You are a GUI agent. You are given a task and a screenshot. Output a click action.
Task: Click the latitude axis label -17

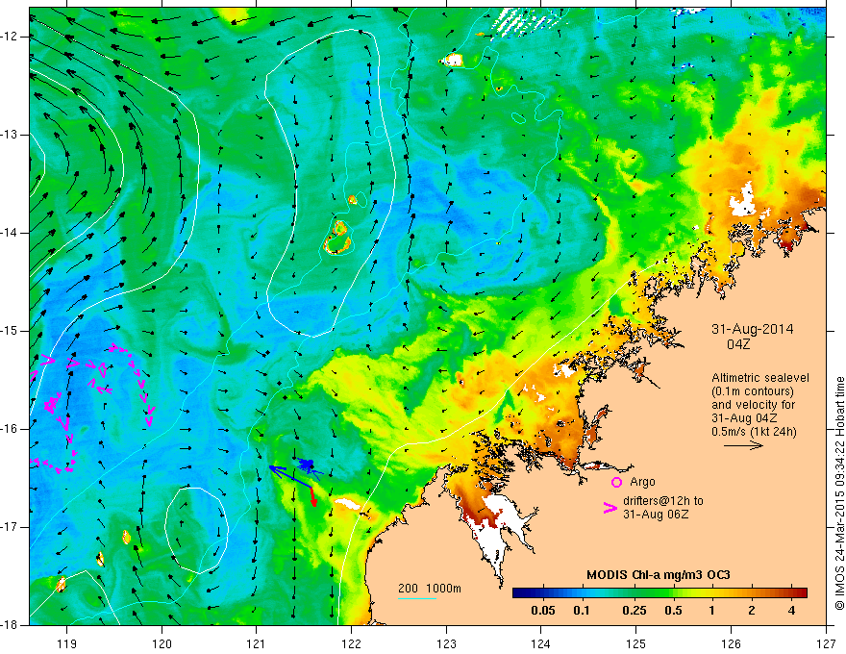[11, 527]
